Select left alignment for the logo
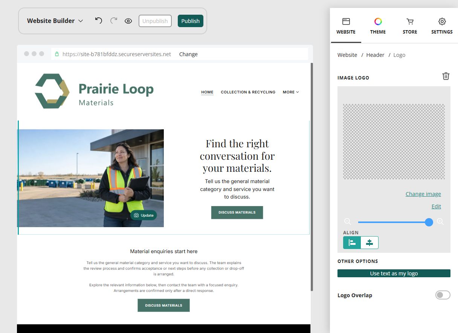The height and width of the screenshot is (333, 458). (x=352, y=243)
